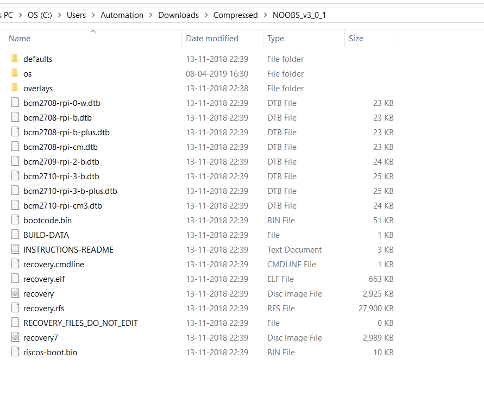This screenshot has height=396, width=484.
Task: Select the file name bcm2708-rpi-0-w.dtb
Action: click(x=62, y=103)
